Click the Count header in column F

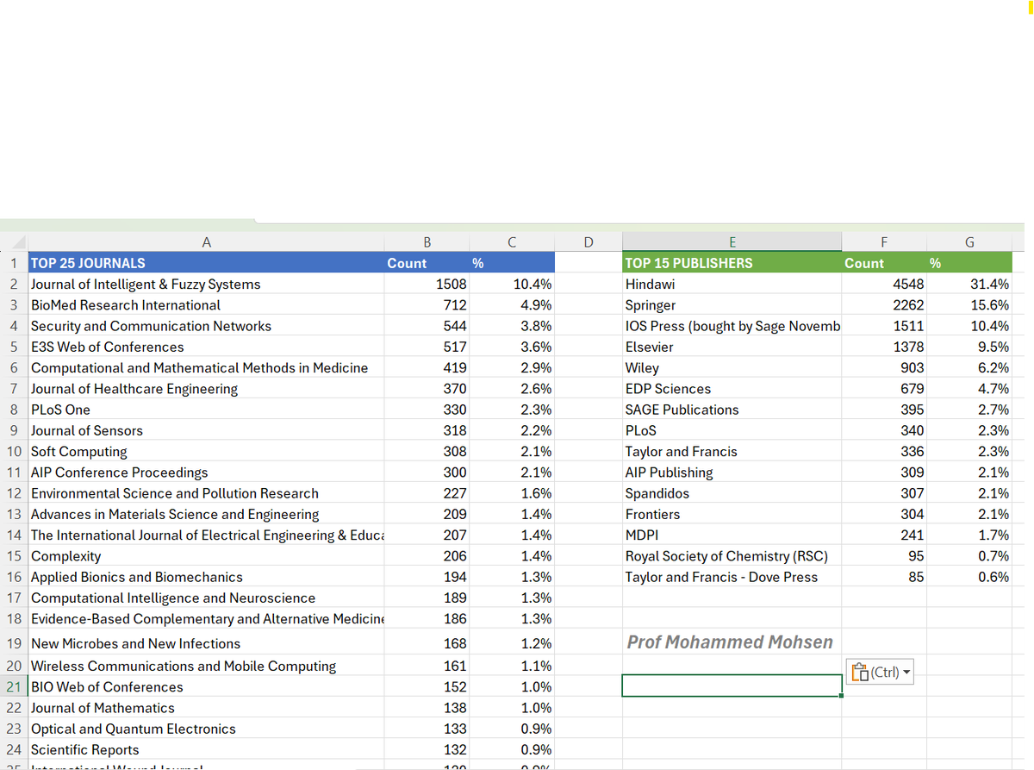[884, 263]
